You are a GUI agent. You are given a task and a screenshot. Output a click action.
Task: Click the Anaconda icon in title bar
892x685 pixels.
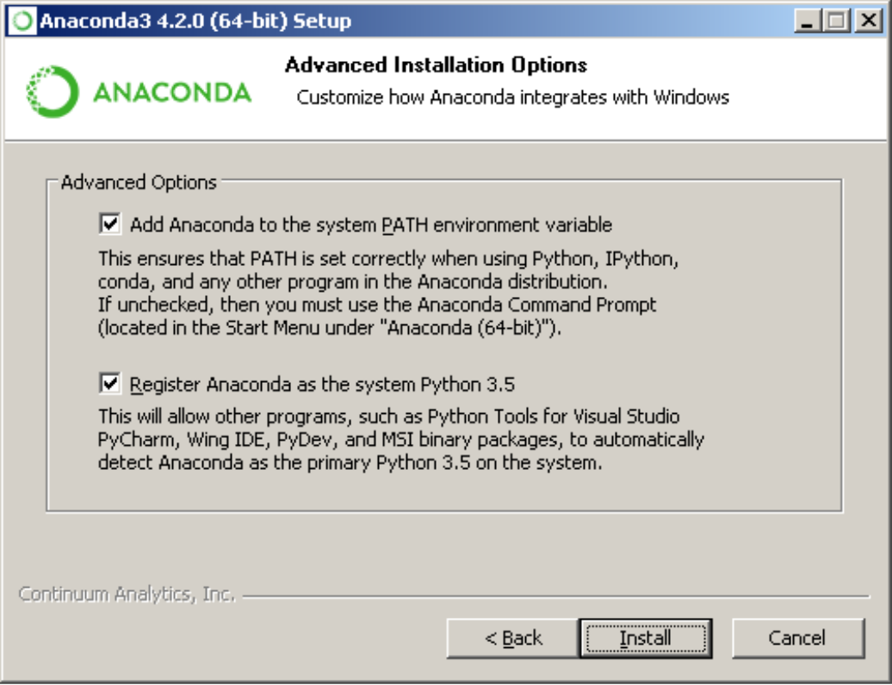click(23, 21)
